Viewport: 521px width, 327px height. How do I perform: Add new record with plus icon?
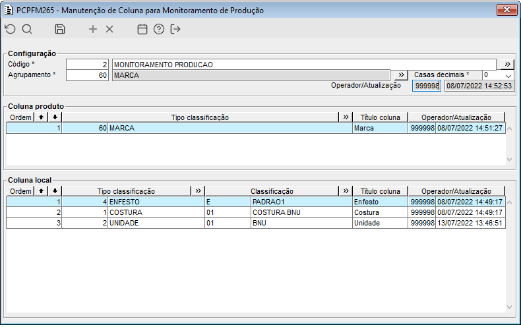coord(93,29)
